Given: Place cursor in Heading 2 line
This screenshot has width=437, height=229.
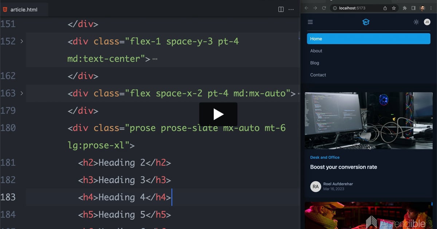Looking at the screenshot, I should tap(125, 163).
